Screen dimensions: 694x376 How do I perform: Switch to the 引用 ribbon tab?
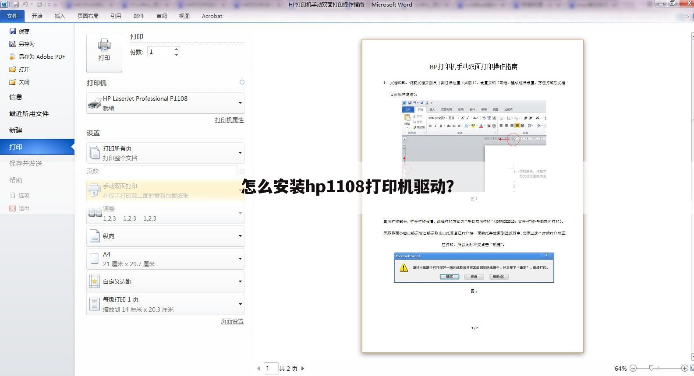[116, 16]
